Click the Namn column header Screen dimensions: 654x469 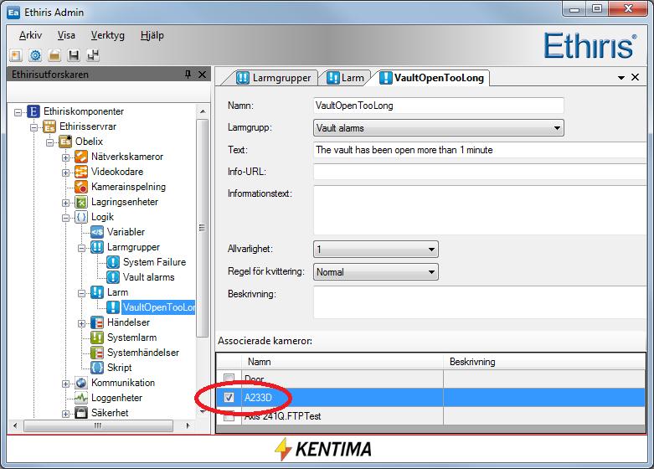(342, 362)
